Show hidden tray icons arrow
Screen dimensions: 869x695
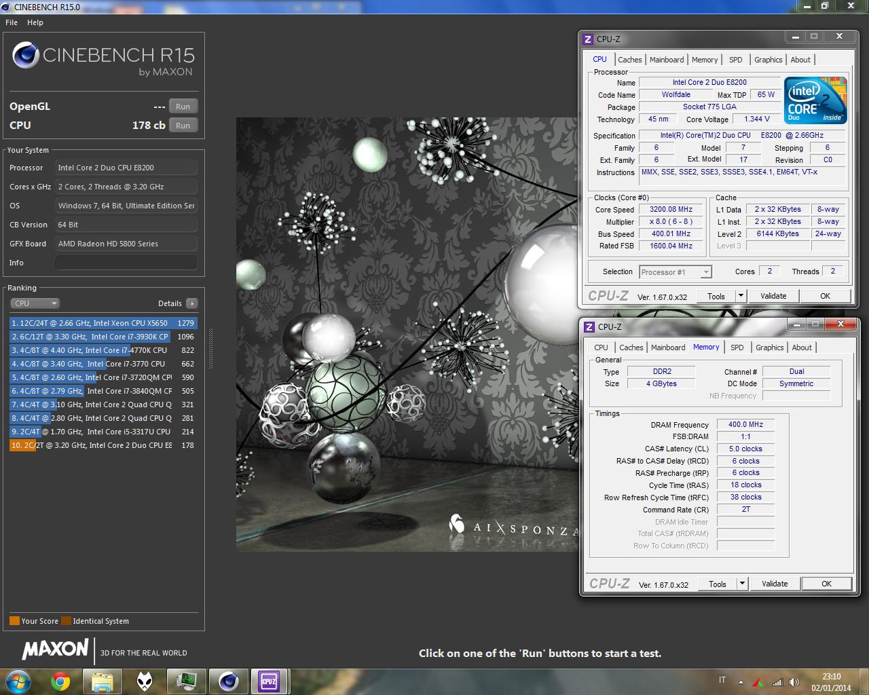(x=741, y=682)
